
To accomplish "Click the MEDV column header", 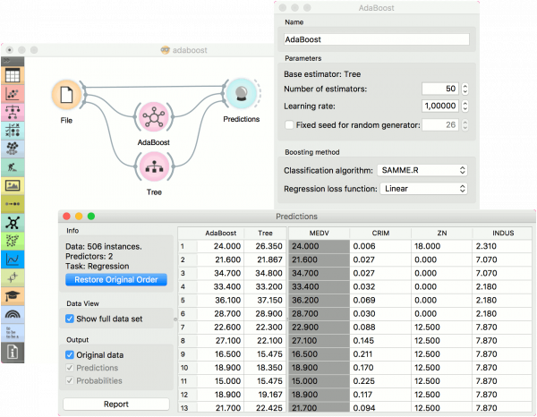I will tap(318, 233).
